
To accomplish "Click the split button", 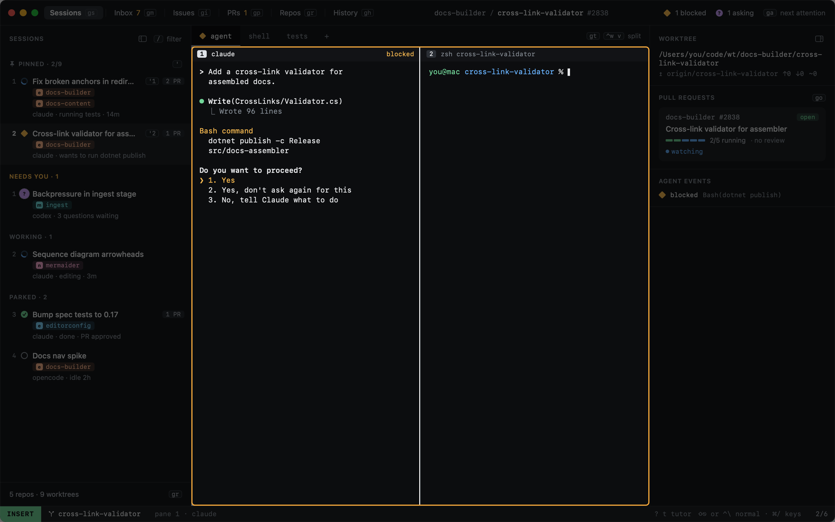I will coord(634,36).
